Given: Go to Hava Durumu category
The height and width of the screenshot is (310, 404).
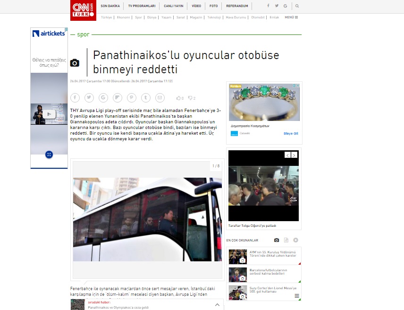Looking at the screenshot, I should [x=236, y=17].
